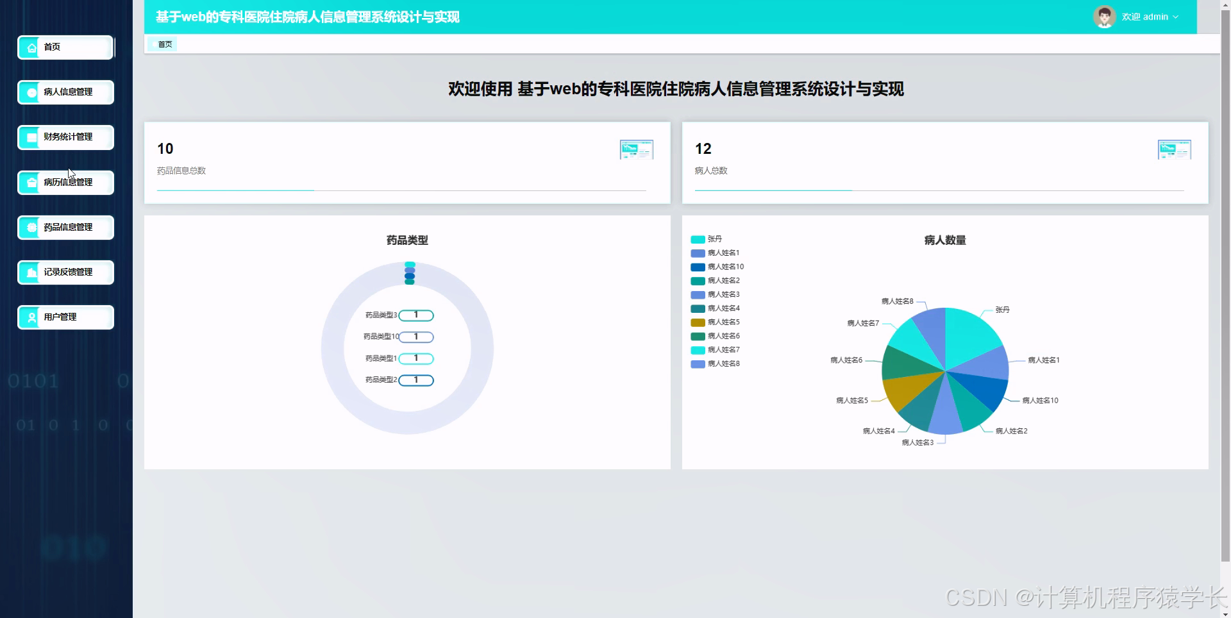
Task: Click the 病人信息管理 sidebar icon
Action: click(31, 92)
